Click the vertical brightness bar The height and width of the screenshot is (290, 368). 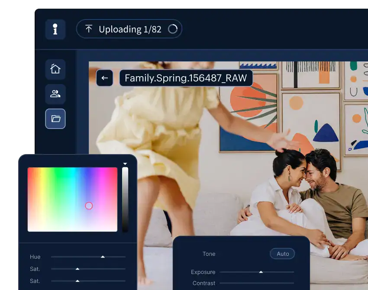(125, 200)
